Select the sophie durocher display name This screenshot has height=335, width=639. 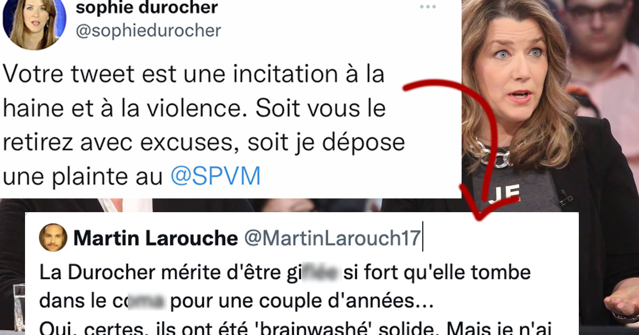pyautogui.click(x=146, y=7)
